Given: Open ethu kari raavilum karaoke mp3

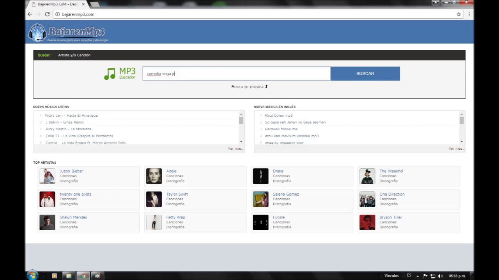Looking at the screenshot, I should tap(292, 136).
